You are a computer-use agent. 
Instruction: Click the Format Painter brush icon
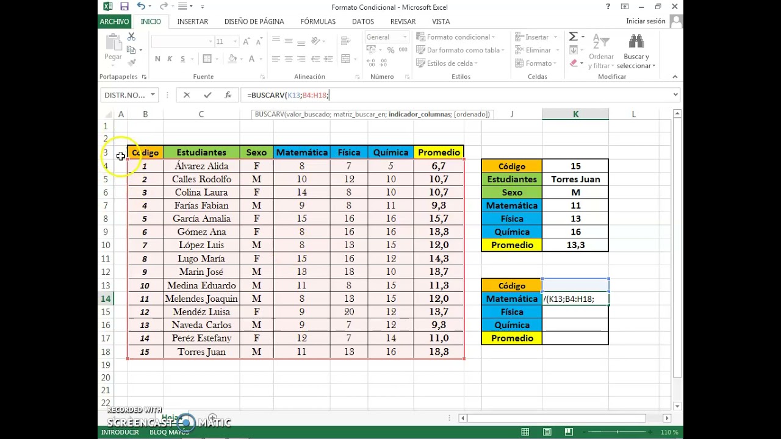tap(131, 62)
